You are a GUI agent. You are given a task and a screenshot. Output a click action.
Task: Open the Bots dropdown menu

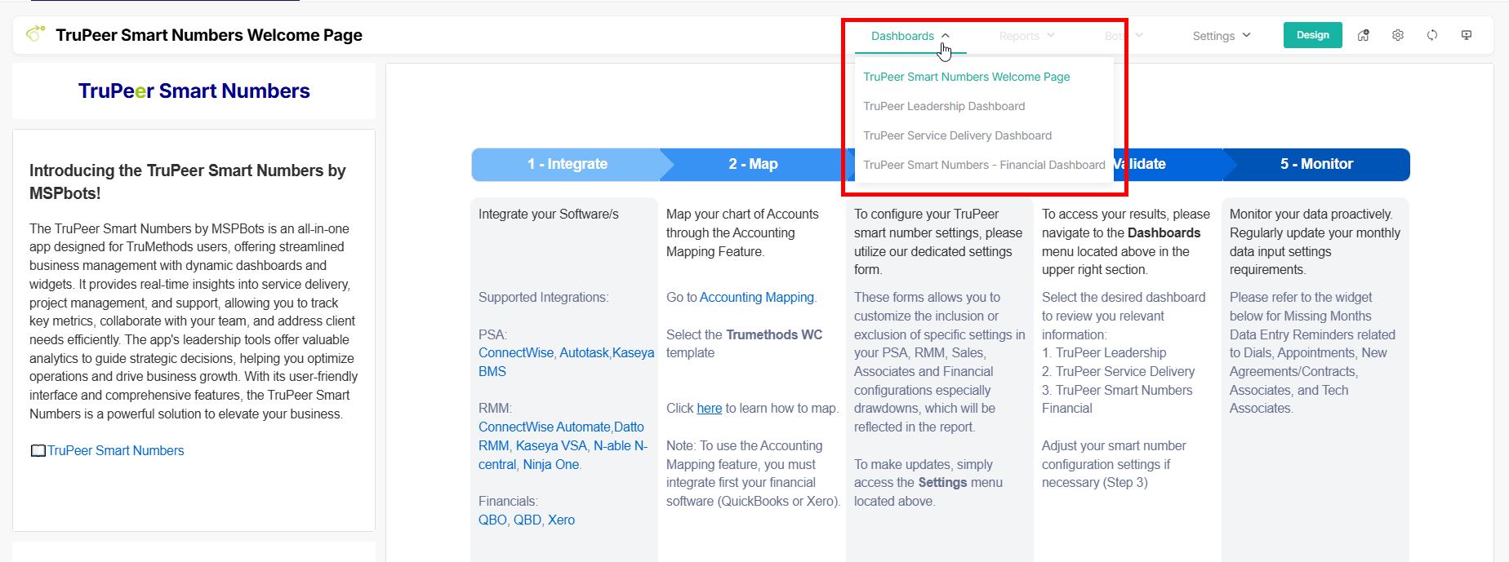coord(1123,36)
